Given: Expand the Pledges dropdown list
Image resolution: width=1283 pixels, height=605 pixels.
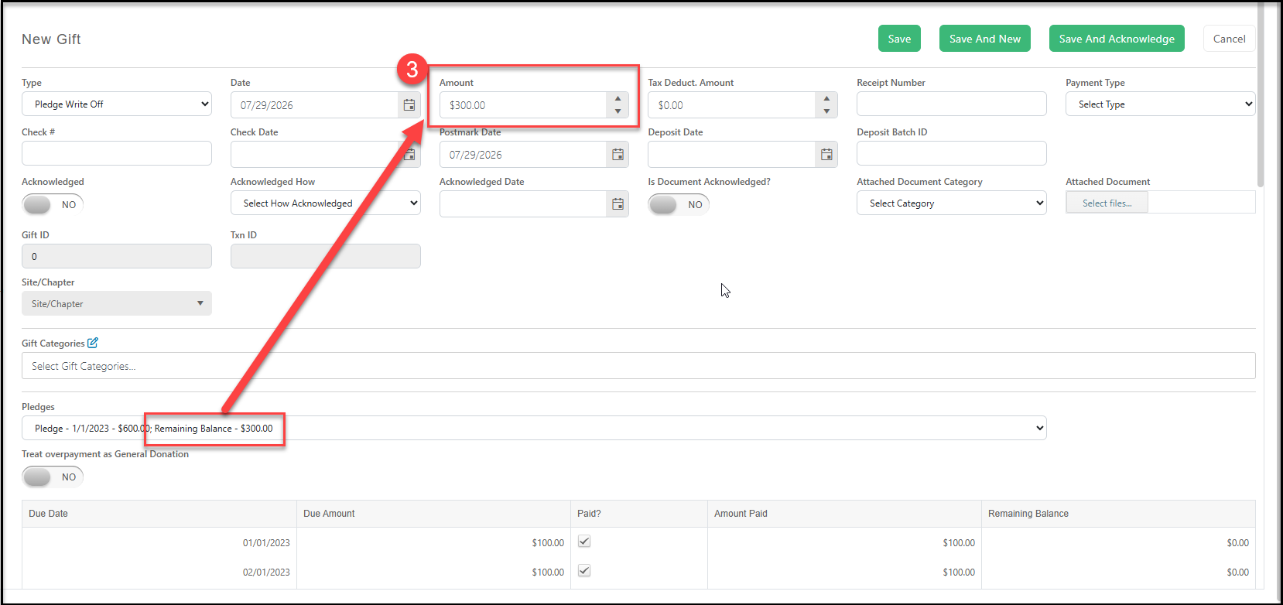Looking at the screenshot, I should click(x=534, y=429).
